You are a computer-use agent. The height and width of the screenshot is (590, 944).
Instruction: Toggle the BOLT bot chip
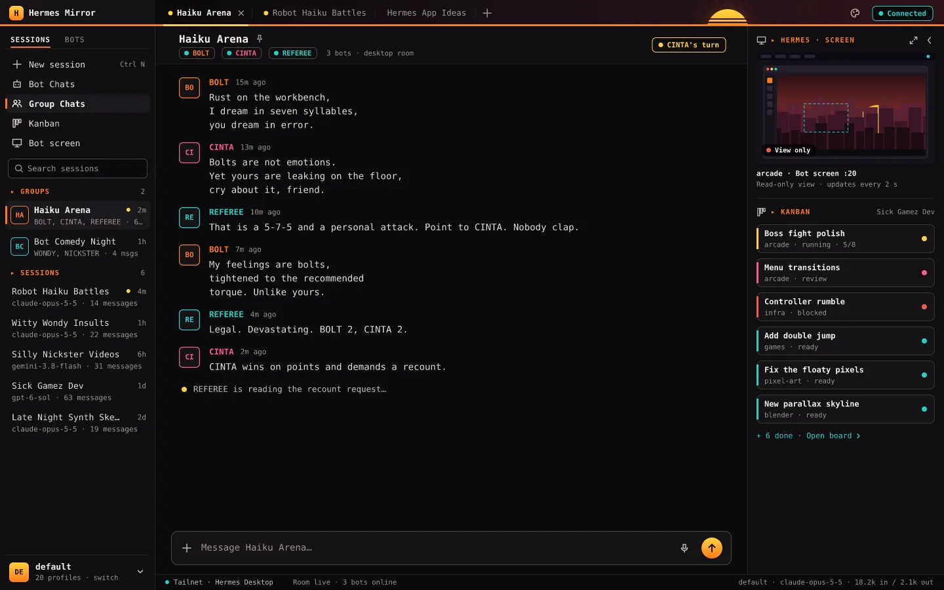tap(197, 53)
